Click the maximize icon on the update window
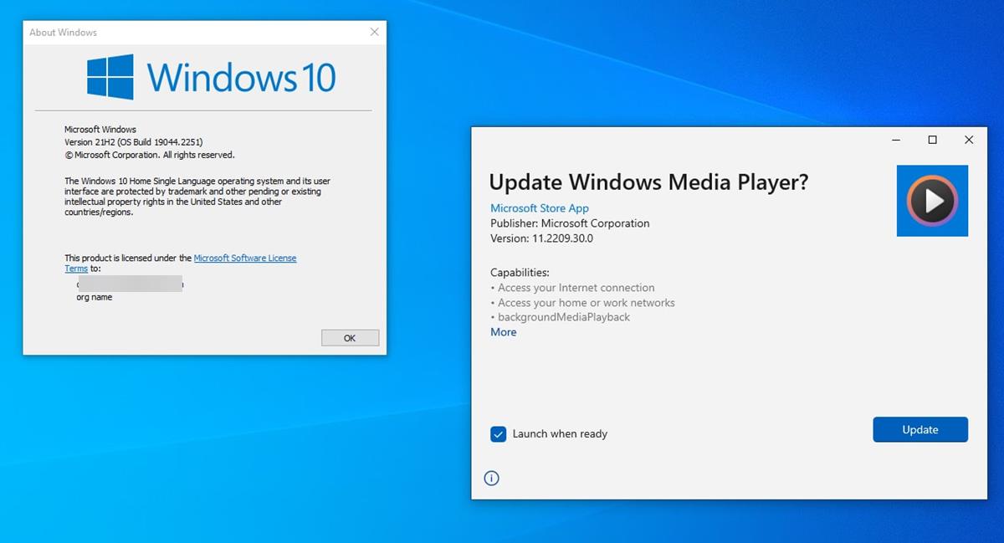The image size is (1004, 543). coord(931,140)
